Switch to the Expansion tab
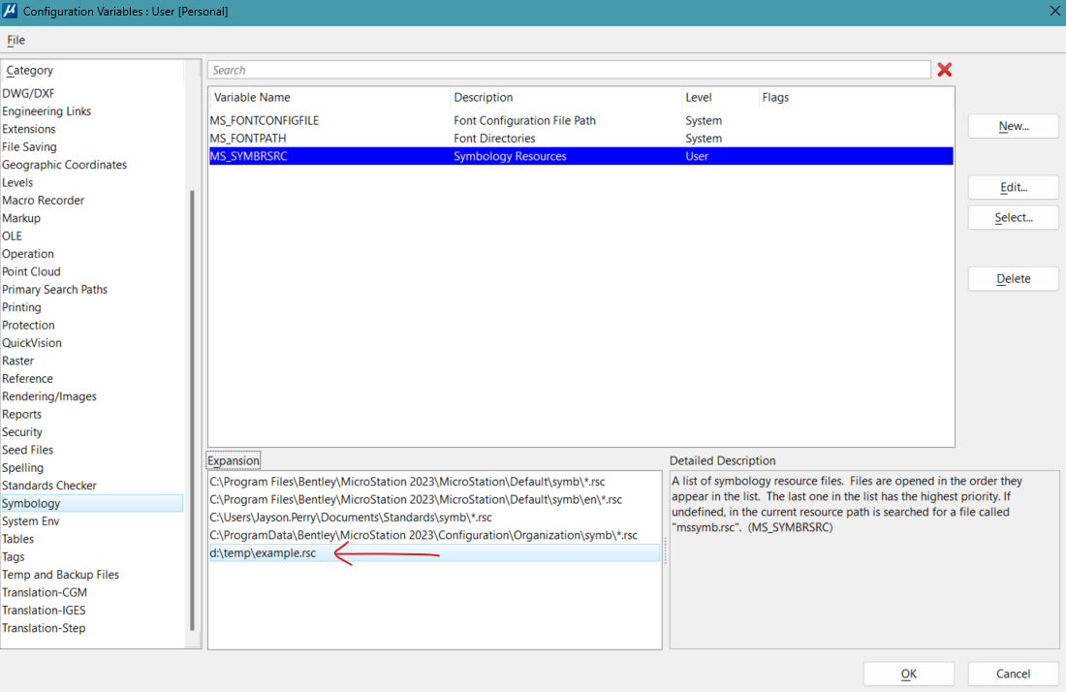Viewport: 1066px width, 692px height. (233, 459)
